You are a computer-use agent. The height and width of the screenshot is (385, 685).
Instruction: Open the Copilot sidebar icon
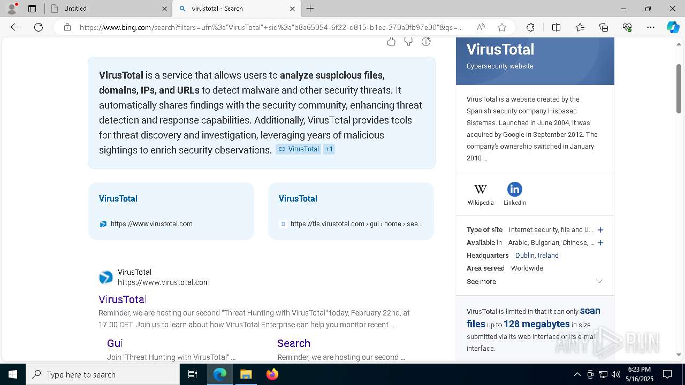pos(673,27)
